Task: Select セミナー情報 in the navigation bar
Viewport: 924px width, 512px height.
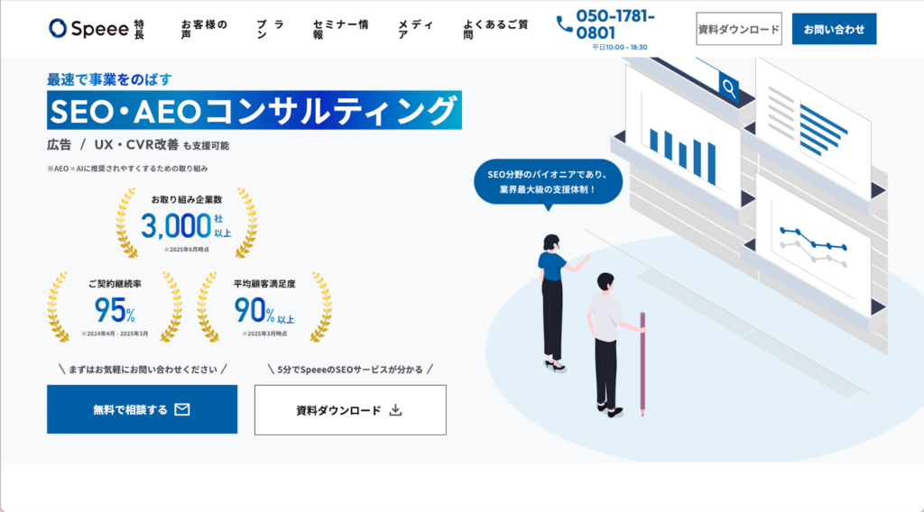Action: (x=340, y=29)
